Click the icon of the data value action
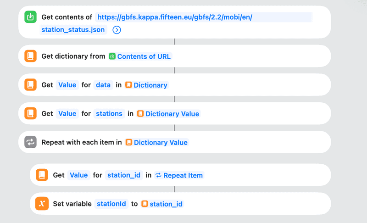Viewport: 367px width, 223px height. pyautogui.click(x=30, y=85)
